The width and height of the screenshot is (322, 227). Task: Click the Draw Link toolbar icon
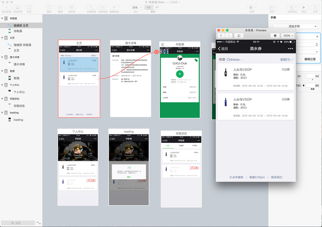(103, 7)
